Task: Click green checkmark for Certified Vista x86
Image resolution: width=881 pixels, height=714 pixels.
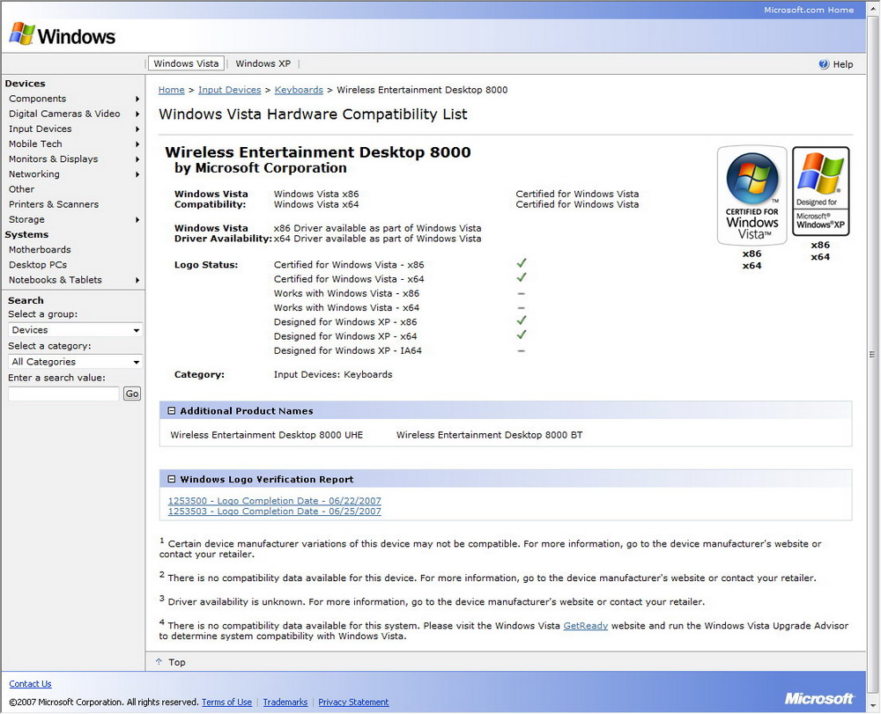Action: pos(522,263)
